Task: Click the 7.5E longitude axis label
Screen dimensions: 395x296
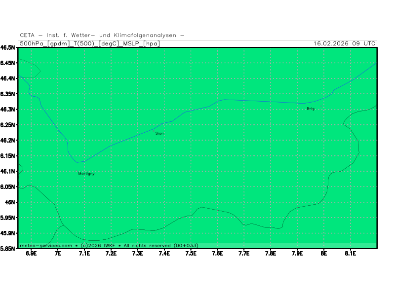Action: click(191, 254)
